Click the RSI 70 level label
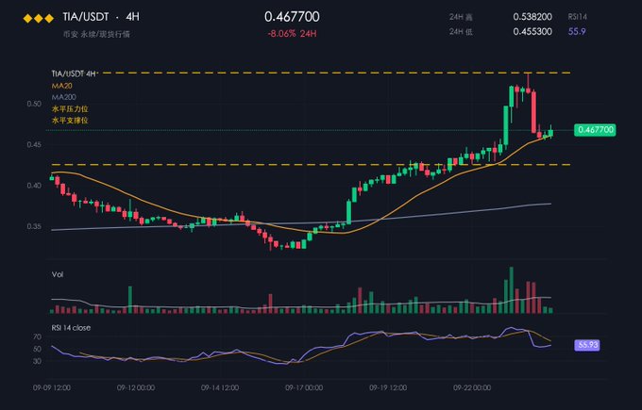The image size is (642, 410). point(37,336)
